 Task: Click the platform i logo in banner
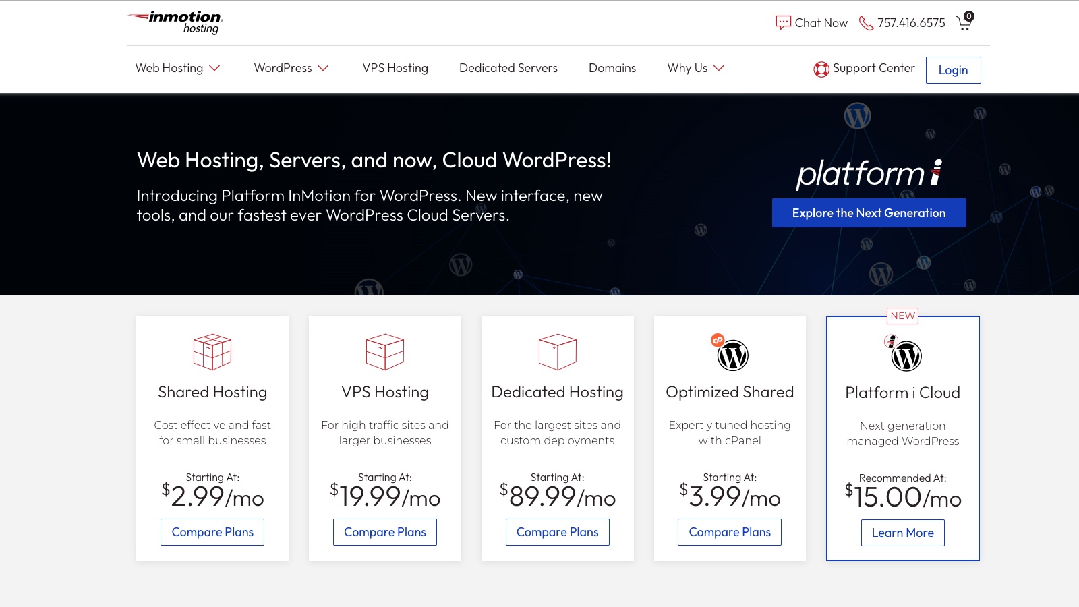(x=869, y=173)
